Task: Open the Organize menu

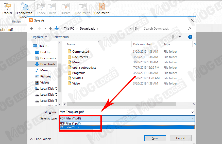Action: click(39, 37)
